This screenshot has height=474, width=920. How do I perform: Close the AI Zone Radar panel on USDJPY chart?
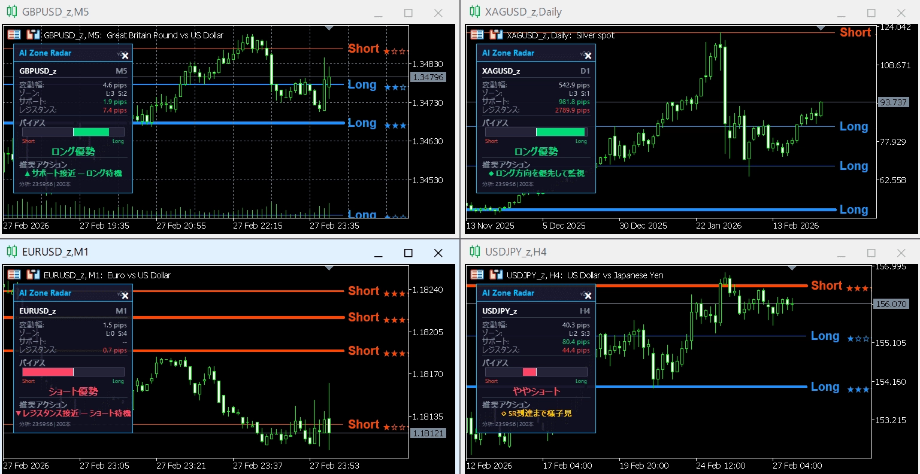pos(588,296)
